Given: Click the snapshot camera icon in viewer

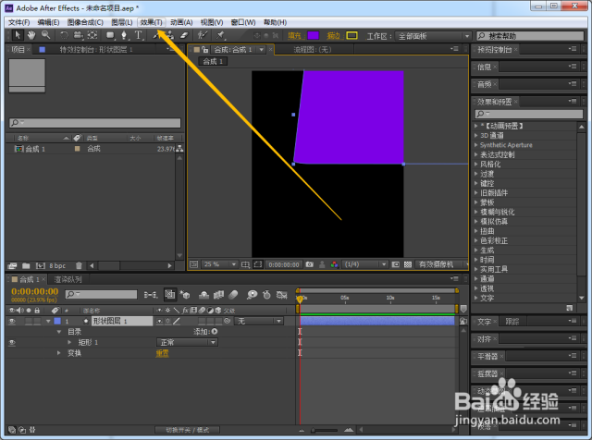Looking at the screenshot, I should point(310,264).
